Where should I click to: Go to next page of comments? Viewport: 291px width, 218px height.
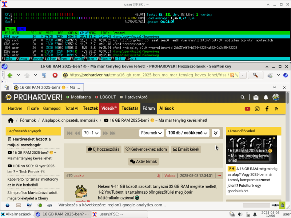pos(105,133)
